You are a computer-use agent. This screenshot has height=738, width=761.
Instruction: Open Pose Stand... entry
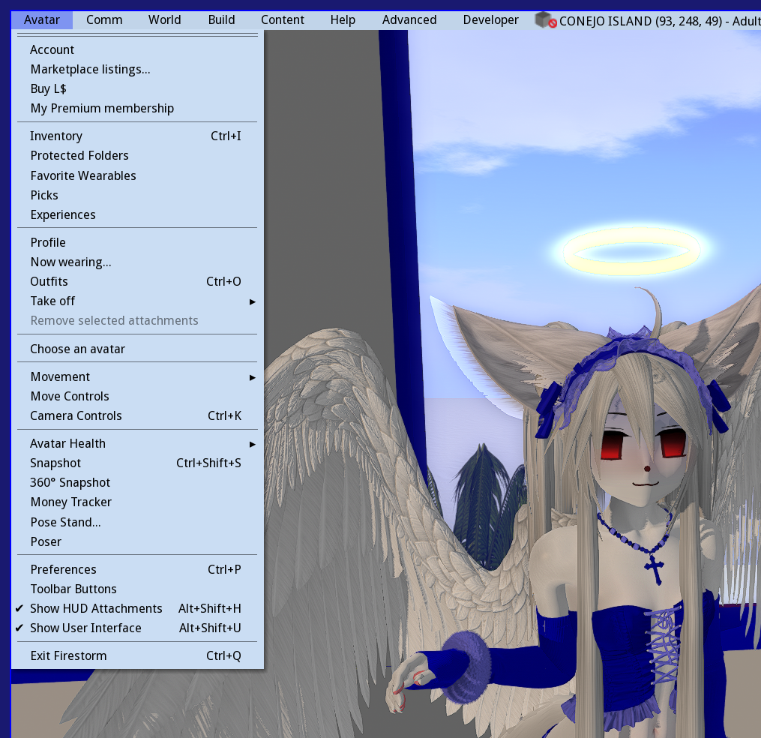click(137, 523)
